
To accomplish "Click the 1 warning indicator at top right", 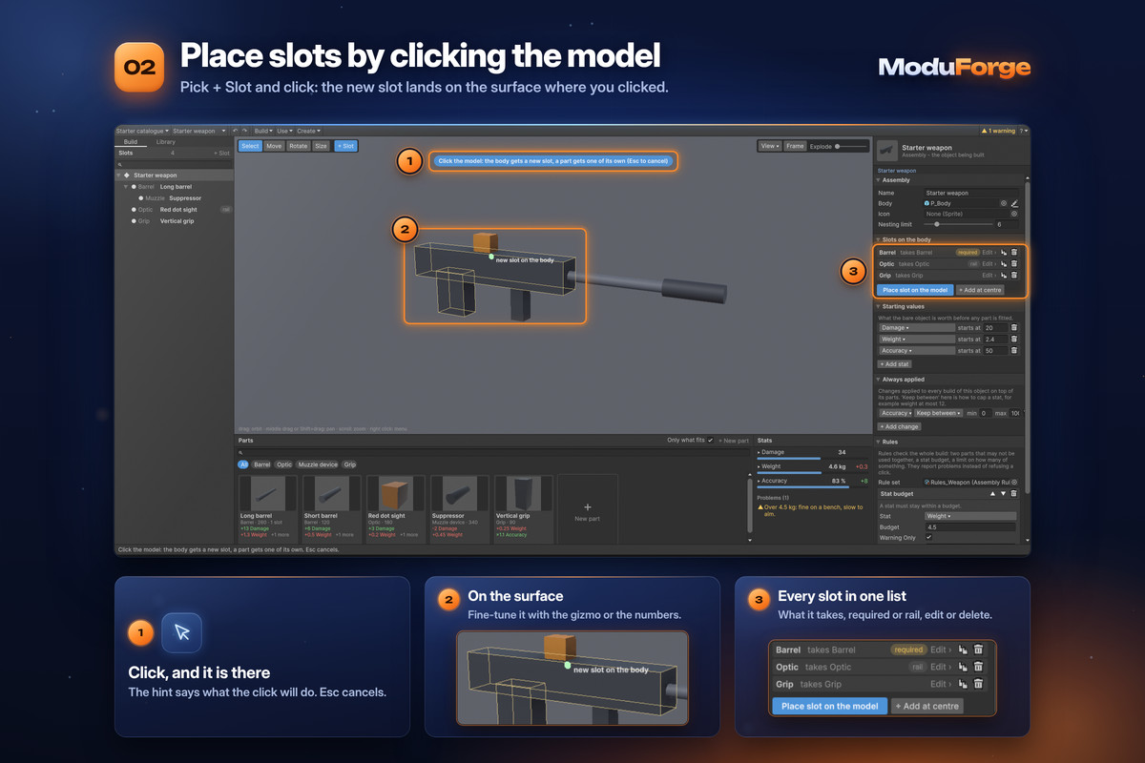I will (999, 131).
